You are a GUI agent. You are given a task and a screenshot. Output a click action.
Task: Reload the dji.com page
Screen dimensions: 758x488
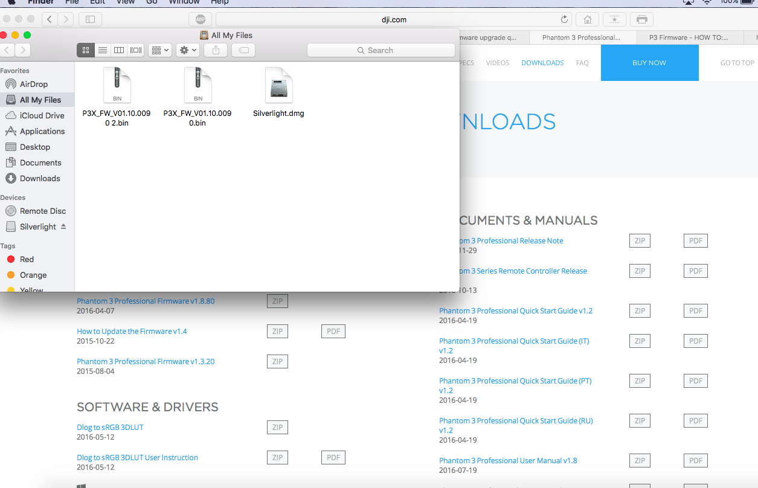pos(564,19)
